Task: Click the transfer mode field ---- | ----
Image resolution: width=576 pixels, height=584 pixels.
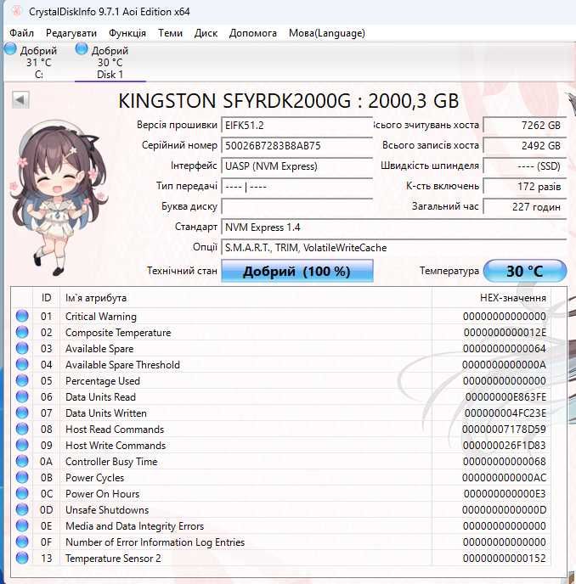Action: 297,186
